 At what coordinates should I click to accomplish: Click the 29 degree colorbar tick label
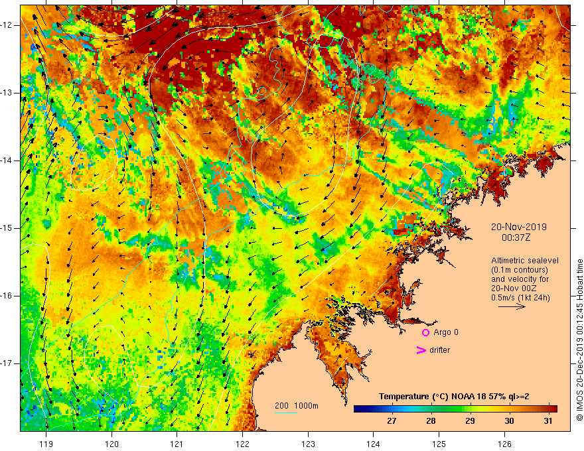[x=470, y=421]
